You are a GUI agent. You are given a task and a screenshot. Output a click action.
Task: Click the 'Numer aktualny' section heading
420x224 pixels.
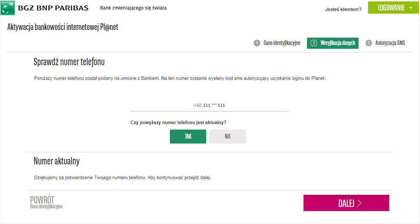[57, 161]
